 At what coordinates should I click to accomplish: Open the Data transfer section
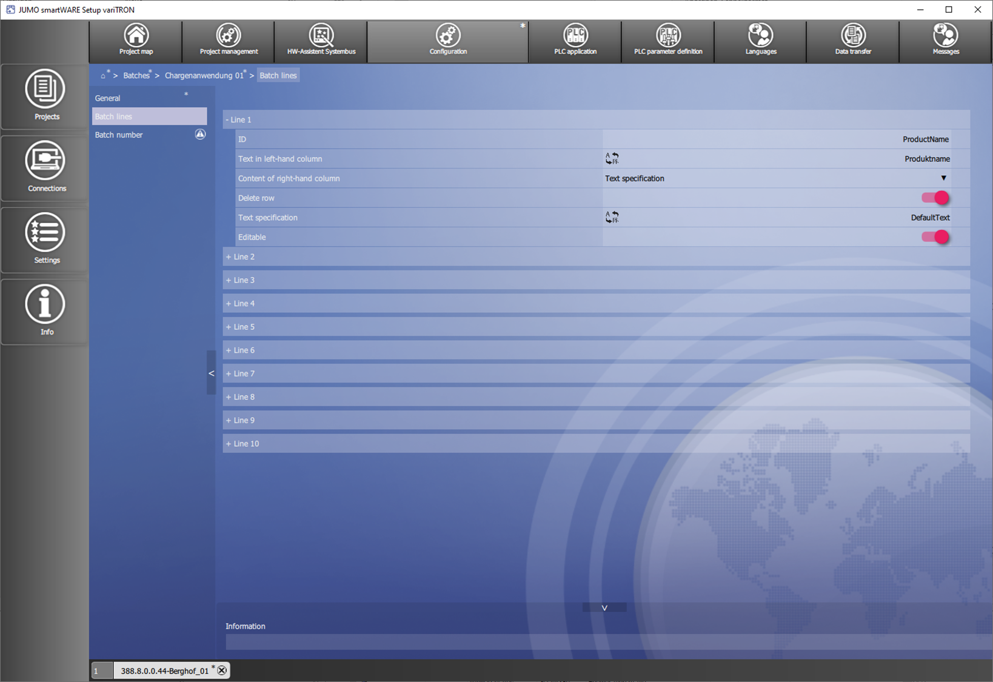coord(853,41)
